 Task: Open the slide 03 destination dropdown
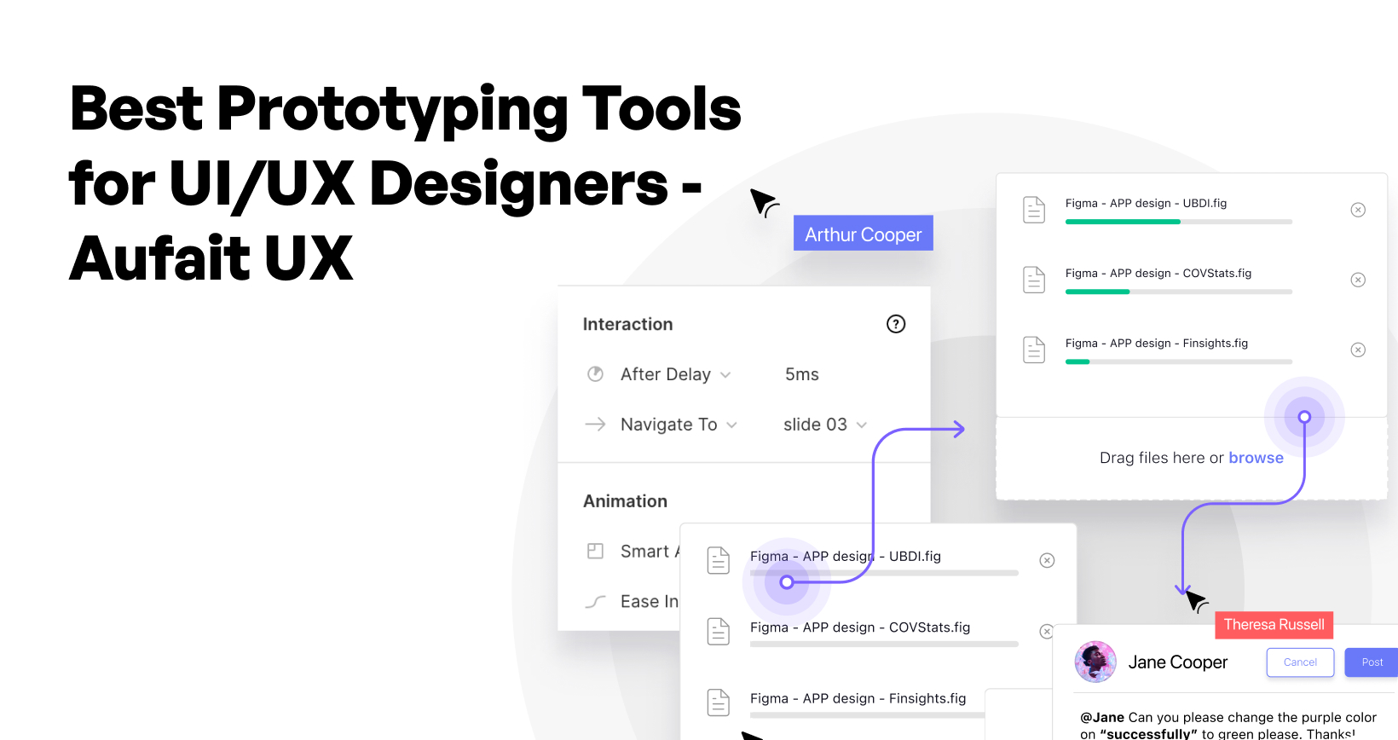[824, 425]
